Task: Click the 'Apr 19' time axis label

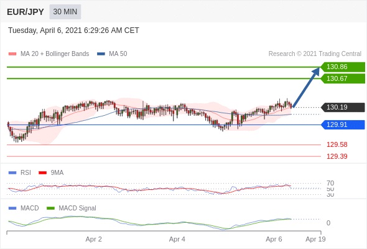Action: tap(315, 239)
